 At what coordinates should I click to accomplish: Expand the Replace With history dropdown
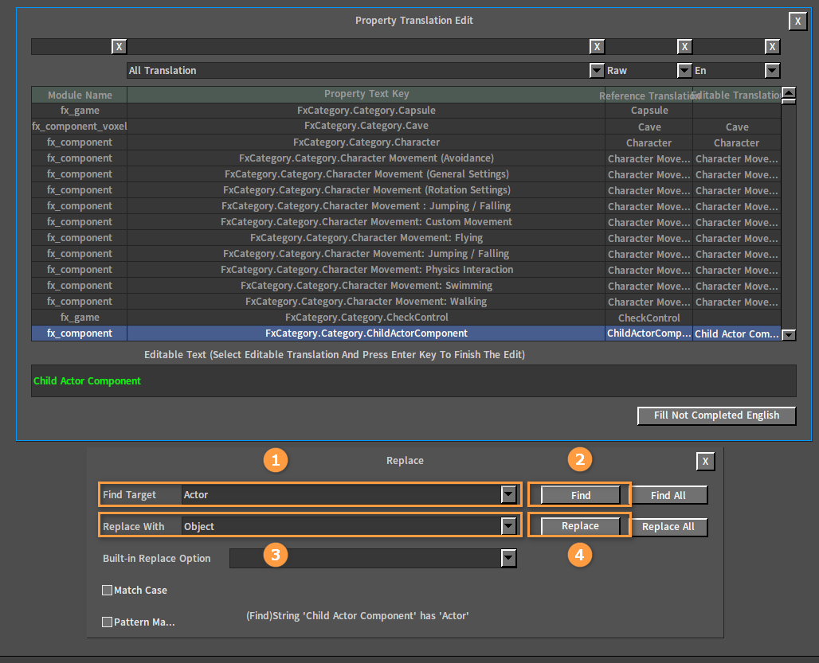508,526
